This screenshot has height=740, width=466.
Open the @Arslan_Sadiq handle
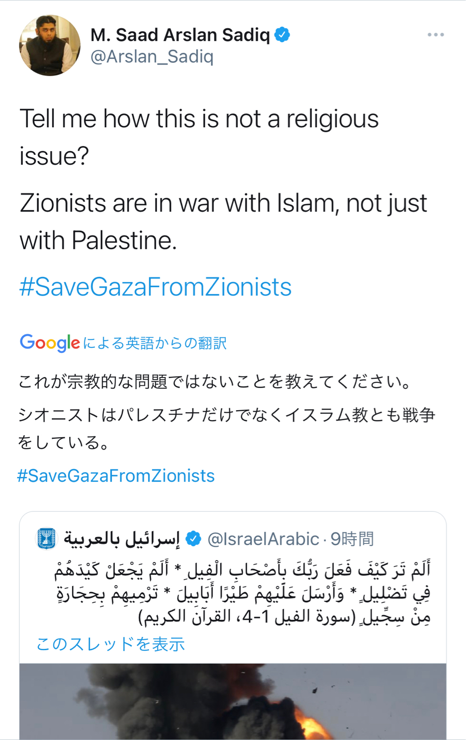click(x=152, y=57)
